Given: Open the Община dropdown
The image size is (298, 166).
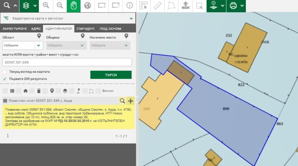Looking at the screenshot, I should (x=66, y=46).
